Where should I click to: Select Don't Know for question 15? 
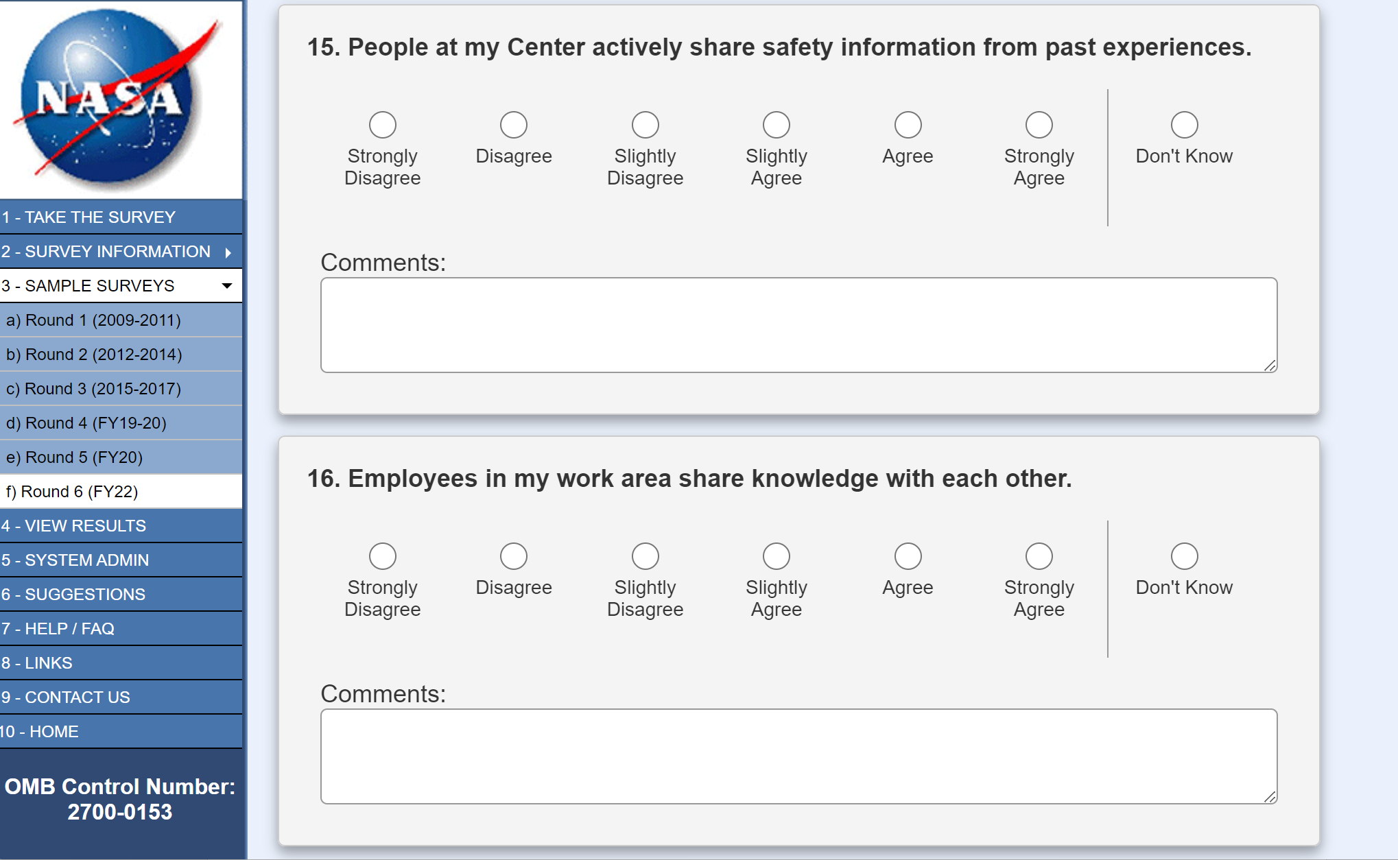click(x=1184, y=125)
